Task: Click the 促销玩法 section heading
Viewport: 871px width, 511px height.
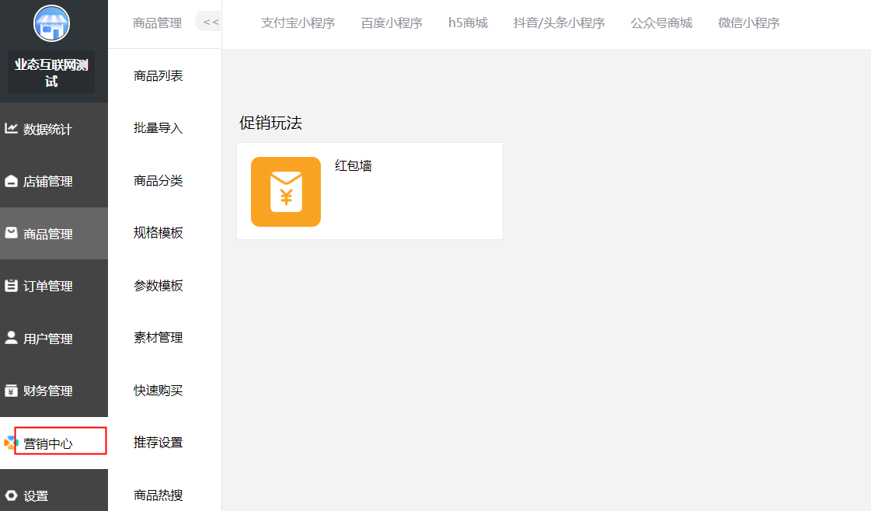Action: pos(270,123)
